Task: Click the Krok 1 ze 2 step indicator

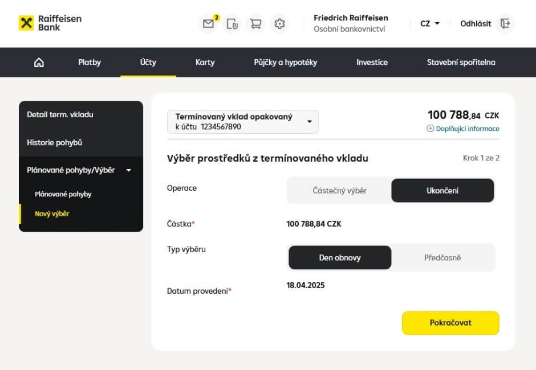Action: point(481,158)
